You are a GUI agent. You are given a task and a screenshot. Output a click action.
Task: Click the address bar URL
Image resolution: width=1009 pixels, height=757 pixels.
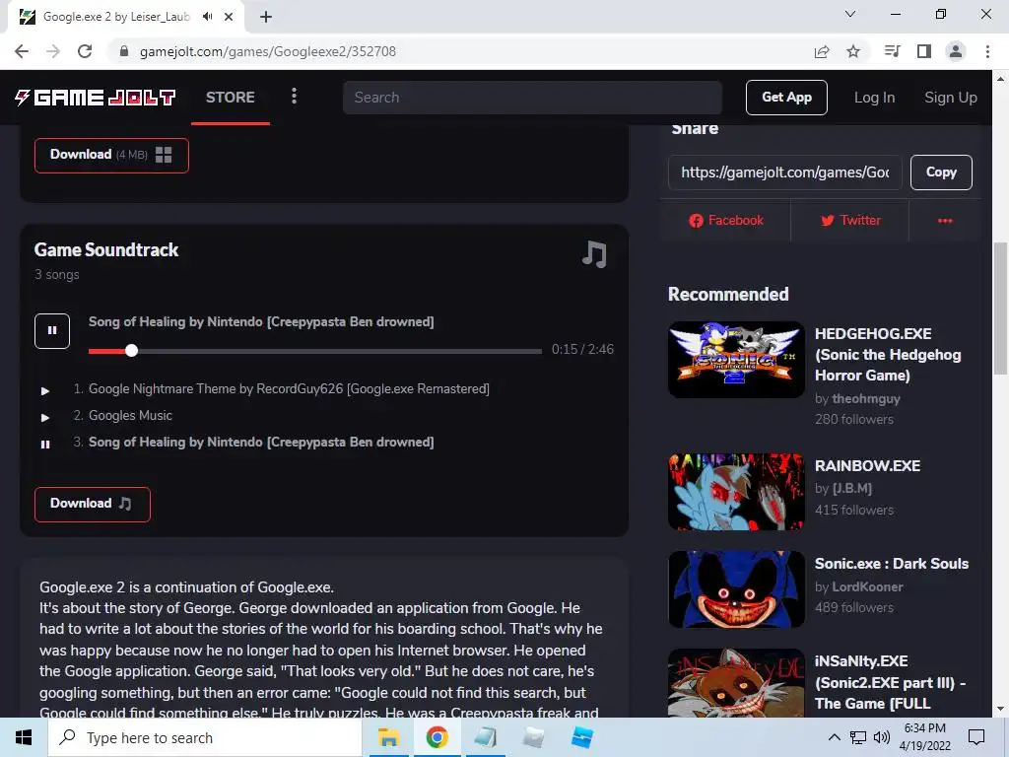[268, 51]
